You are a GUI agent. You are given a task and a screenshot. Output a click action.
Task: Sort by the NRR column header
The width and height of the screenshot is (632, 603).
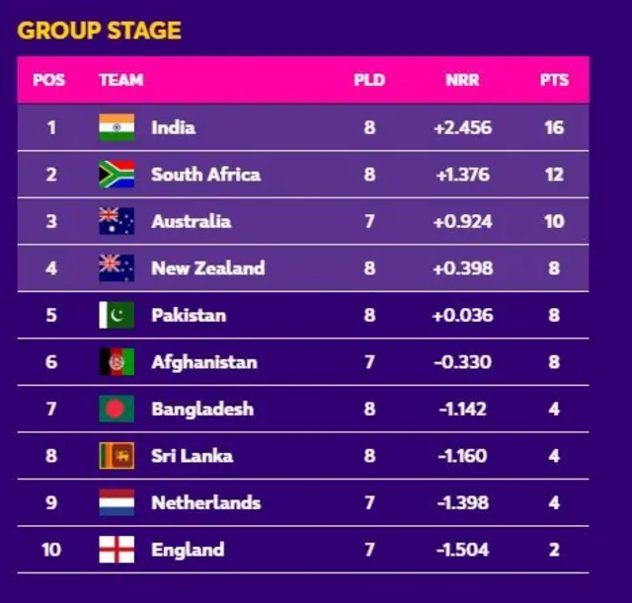[x=462, y=80]
